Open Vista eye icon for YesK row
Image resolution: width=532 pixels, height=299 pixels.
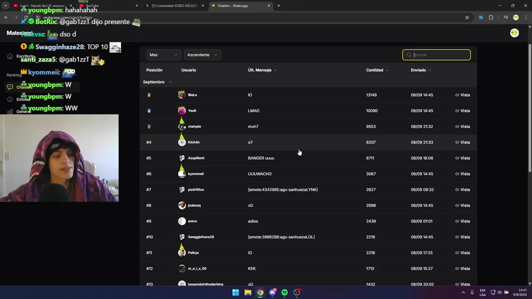(457, 111)
